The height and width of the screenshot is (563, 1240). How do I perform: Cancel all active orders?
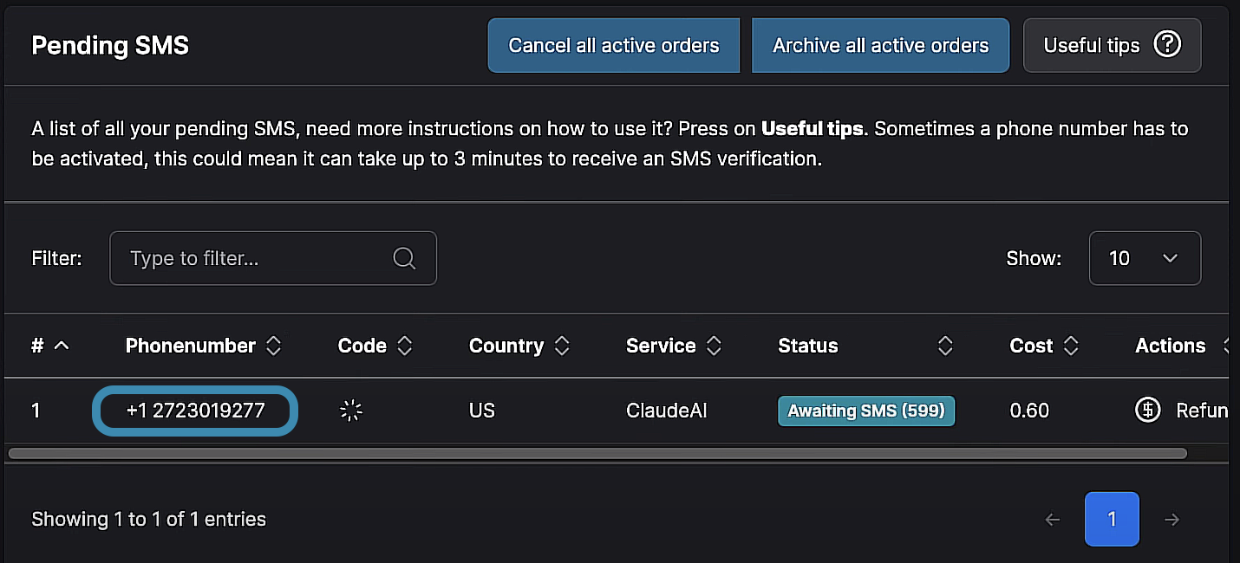(x=613, y=45)
